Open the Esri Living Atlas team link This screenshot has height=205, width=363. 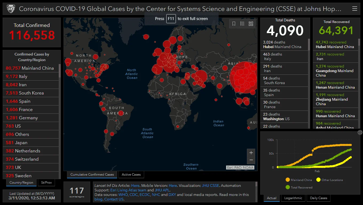click(x=128, y=190)
